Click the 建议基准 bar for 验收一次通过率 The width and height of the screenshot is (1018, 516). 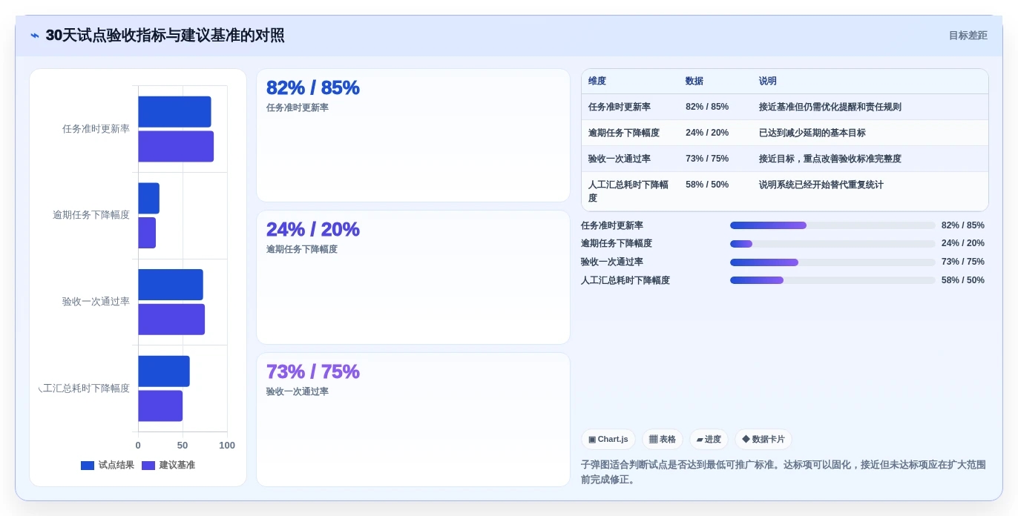tap(171, 320)
